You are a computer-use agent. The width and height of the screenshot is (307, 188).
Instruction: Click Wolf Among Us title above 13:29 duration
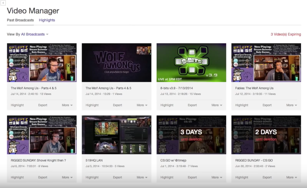coord(108,88)
